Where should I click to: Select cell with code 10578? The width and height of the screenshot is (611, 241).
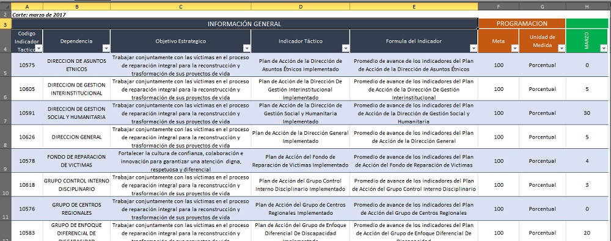pyautogui.click(x=27, y=161)
